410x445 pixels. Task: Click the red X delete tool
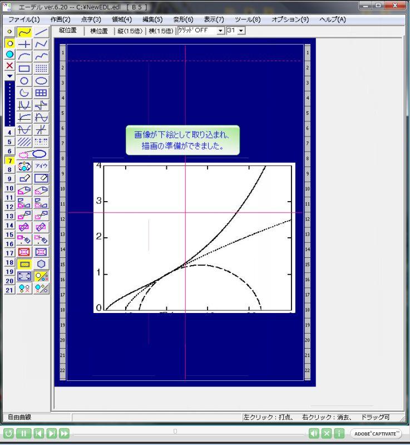pos(9,66)
